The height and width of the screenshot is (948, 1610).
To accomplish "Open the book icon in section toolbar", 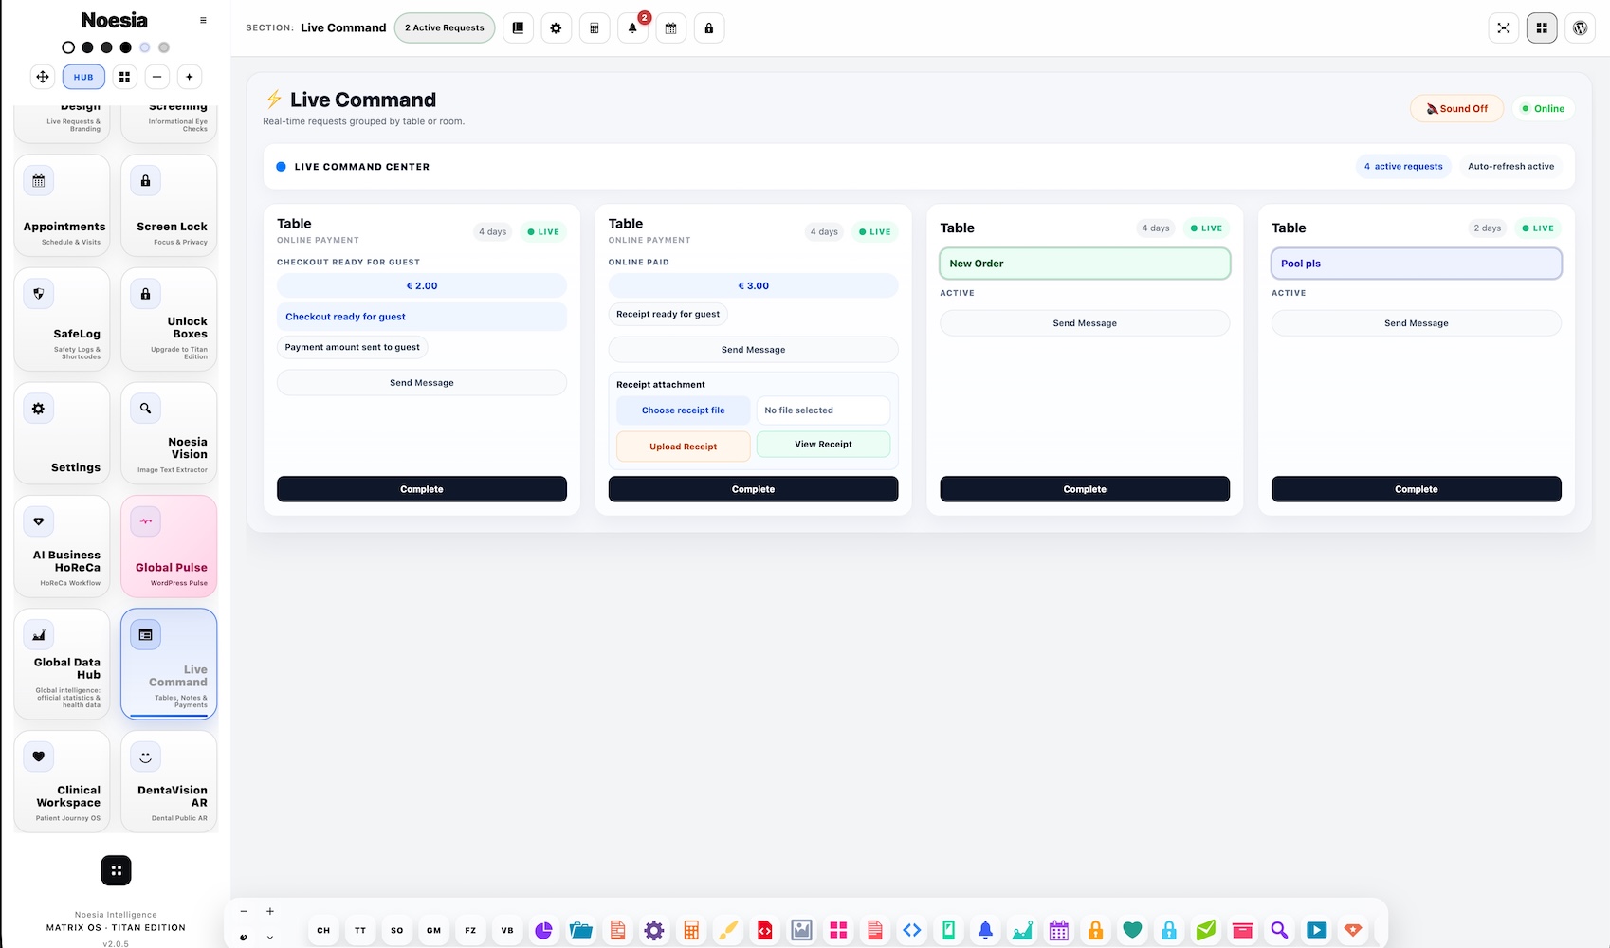I will pyautogui.click(x=518, y=28).
